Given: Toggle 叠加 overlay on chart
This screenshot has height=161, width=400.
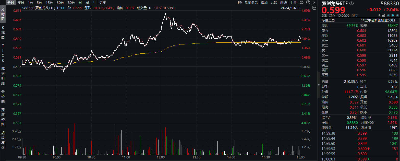Looking at the screenshot, I should (264, 3).
